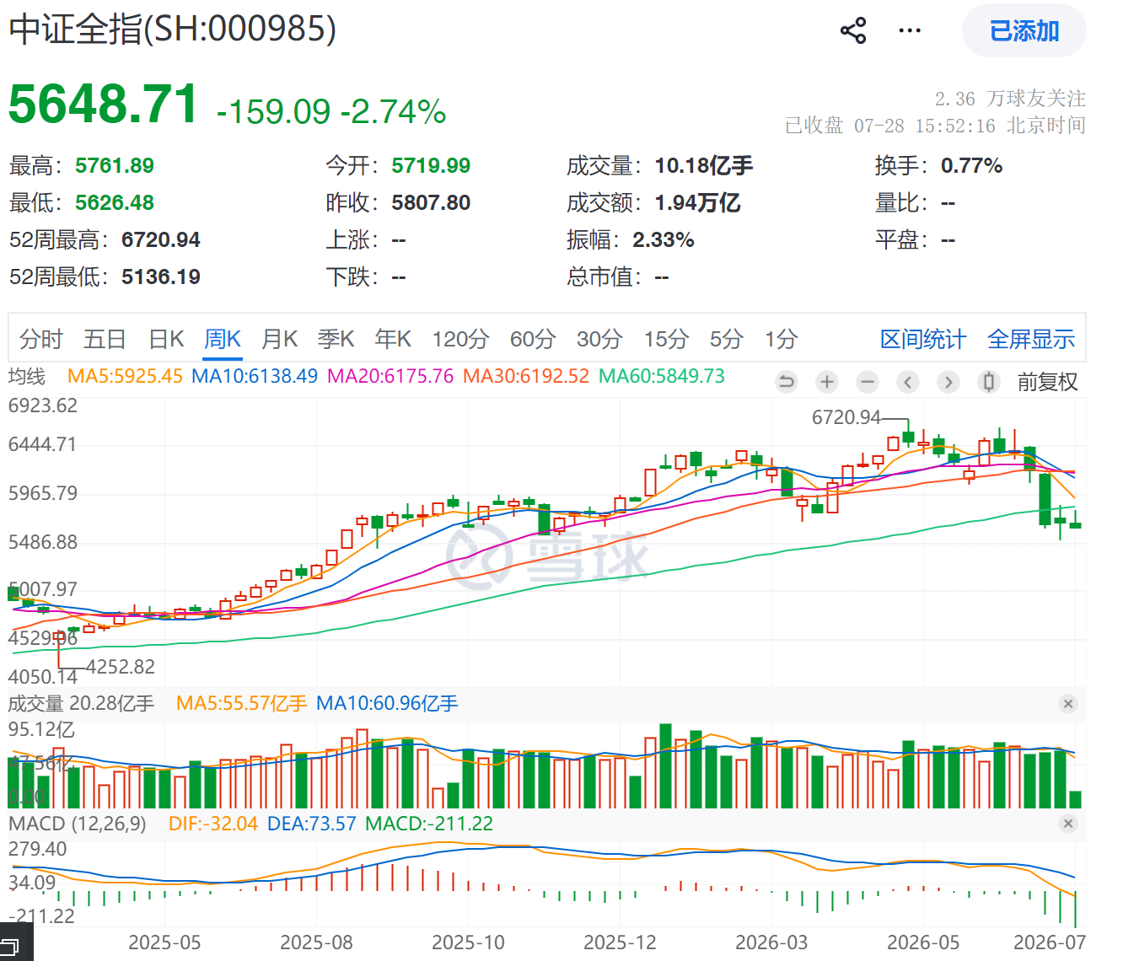This screenshot has height=961, width=1123.
Task: Toggle the 已添加 watchlist button
Action: (x=1024, y=31)
